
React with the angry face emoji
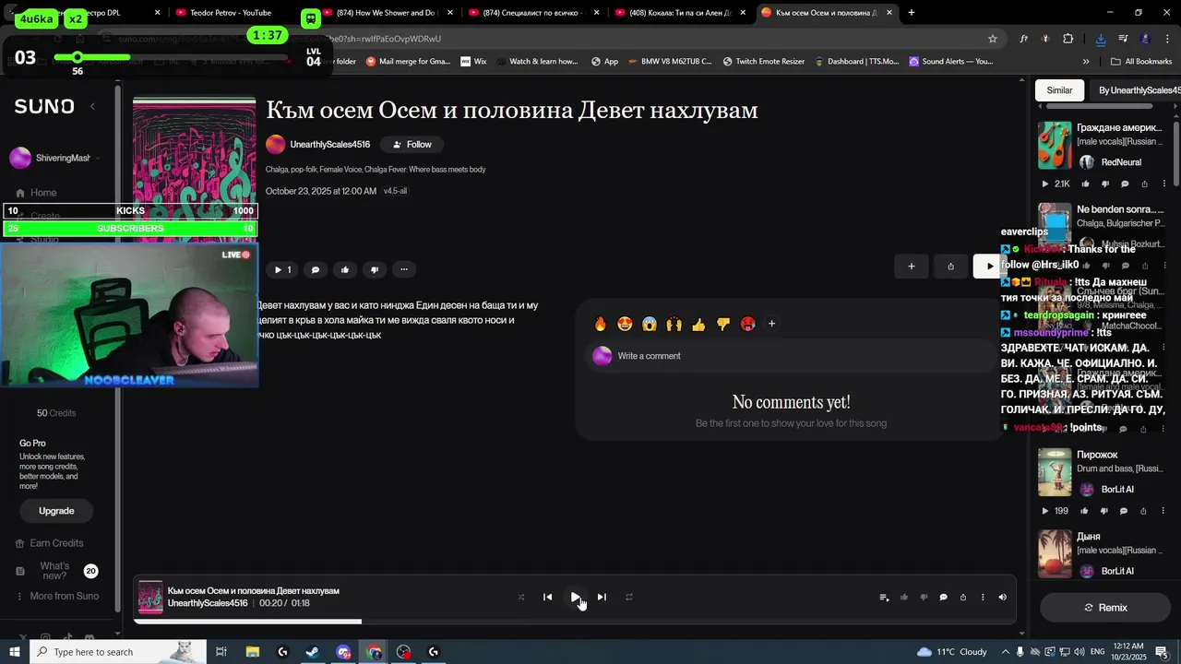pos(748,324)
